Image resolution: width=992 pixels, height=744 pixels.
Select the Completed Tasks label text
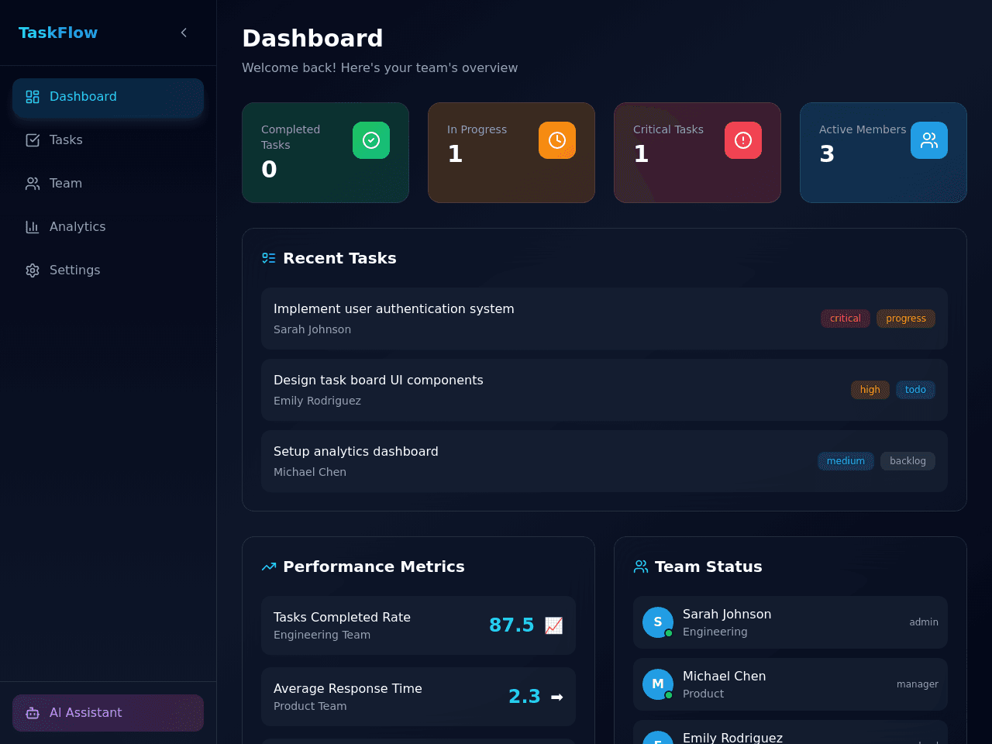click(x=291, y=137)
